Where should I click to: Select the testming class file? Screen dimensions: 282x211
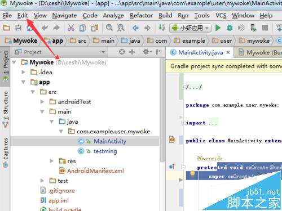coord(105,151)
